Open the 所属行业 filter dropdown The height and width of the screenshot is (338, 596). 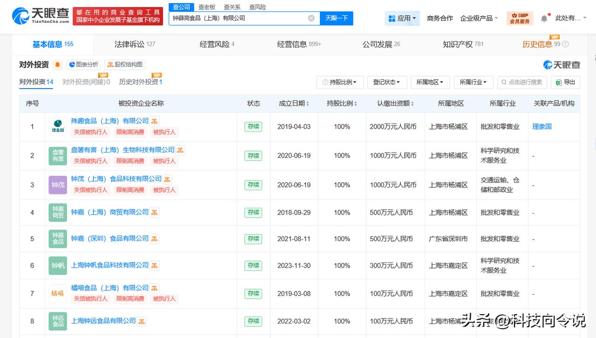474,82
